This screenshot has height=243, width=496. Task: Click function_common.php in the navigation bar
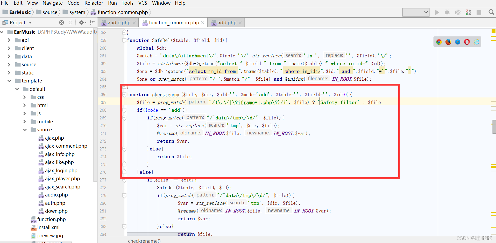119,12
